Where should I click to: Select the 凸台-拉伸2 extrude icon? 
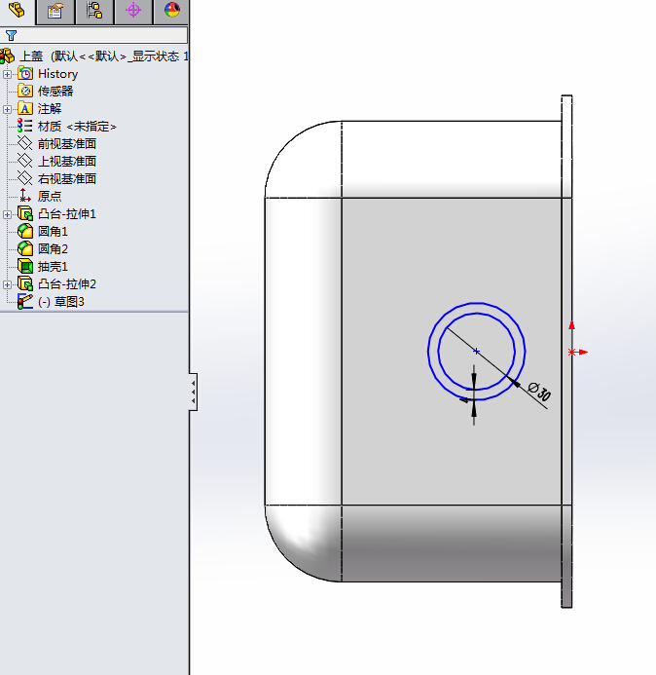(x=25, y=283)
